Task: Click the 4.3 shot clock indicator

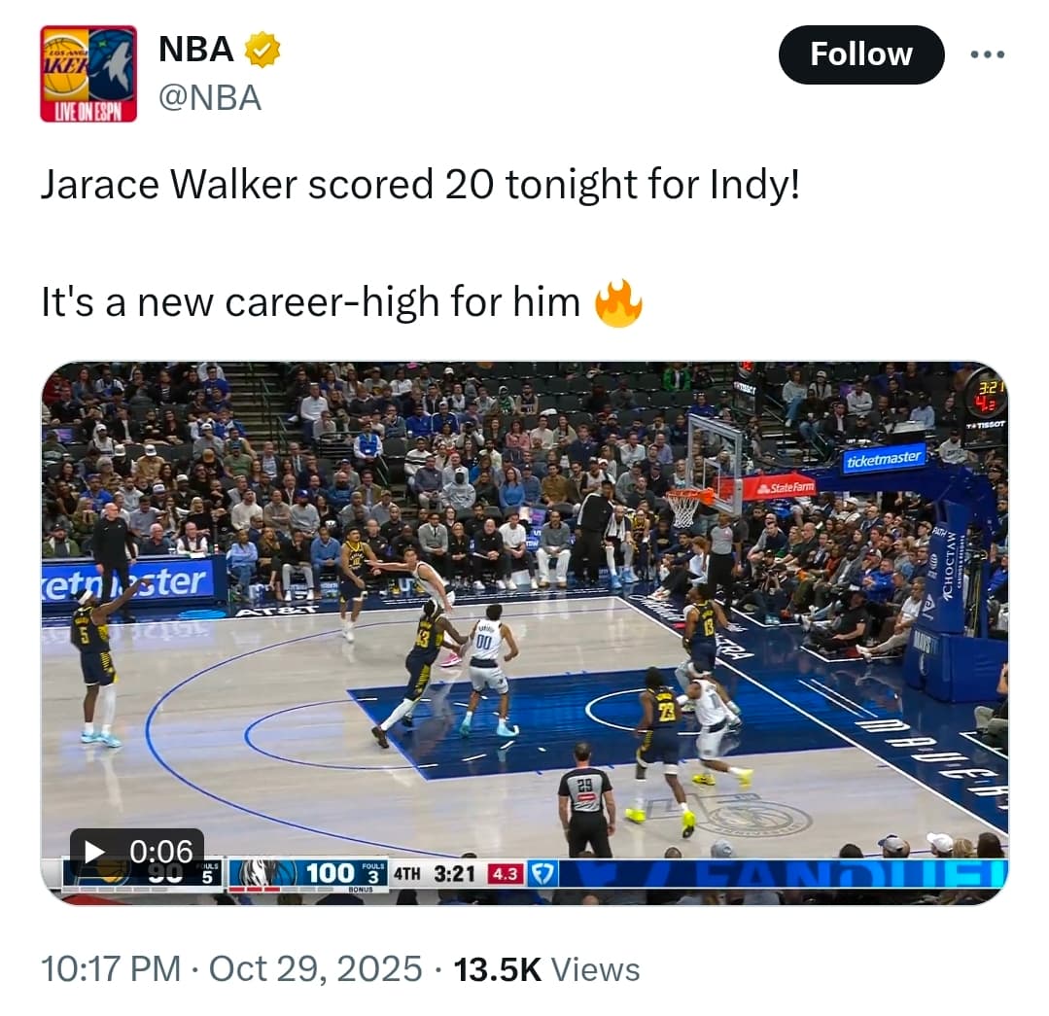Action: point(506,874)
